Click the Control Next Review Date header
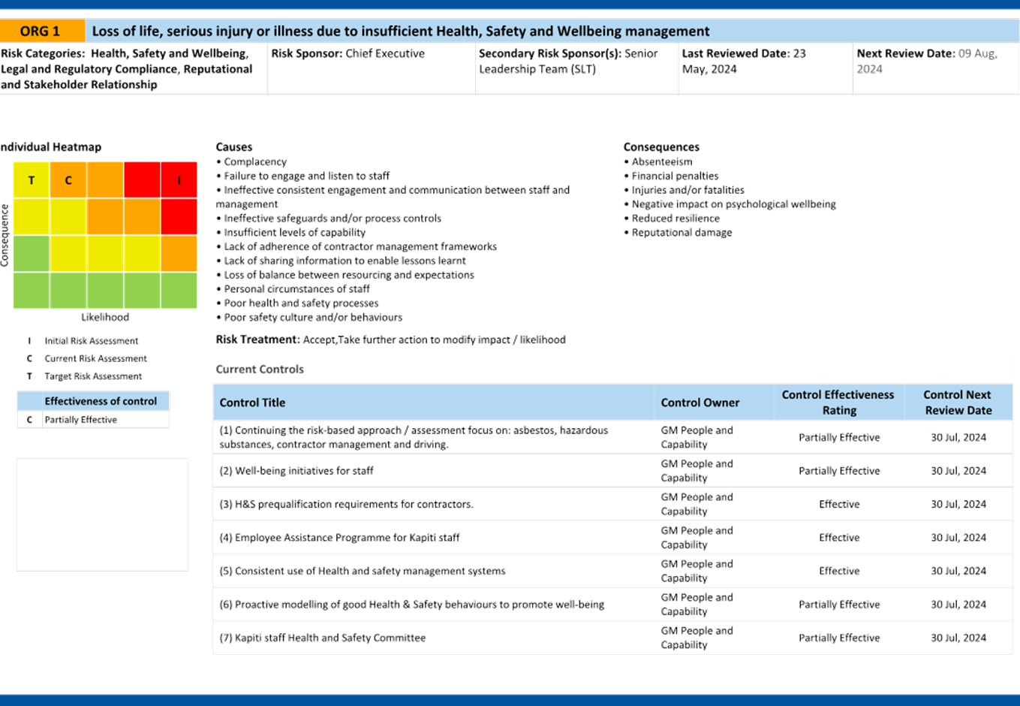The width and height of the screenshot is (1020, 706). click(x=958, y=403)
